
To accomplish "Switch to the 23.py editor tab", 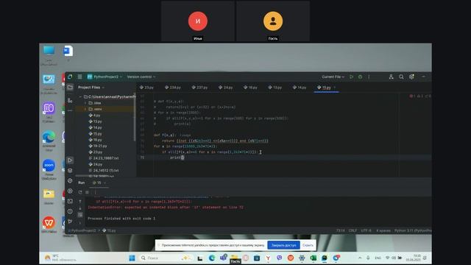I will [x=146, y=88].
